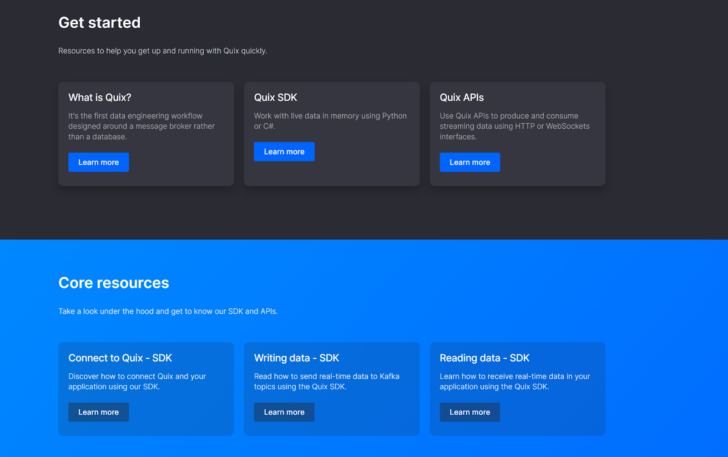Click Learn more for Writing data - SDK
728x457 pixels.
[284, 412]
